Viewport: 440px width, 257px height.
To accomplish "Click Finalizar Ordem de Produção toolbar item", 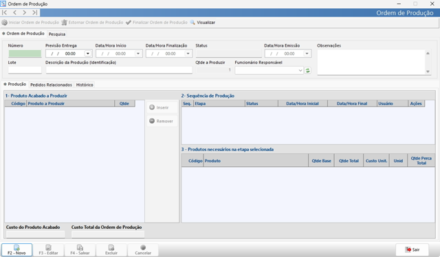I will coord(157,23).
